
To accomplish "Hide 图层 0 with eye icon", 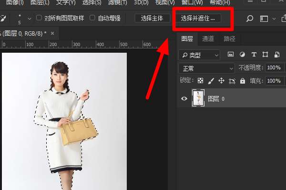I will coord(184,98).
